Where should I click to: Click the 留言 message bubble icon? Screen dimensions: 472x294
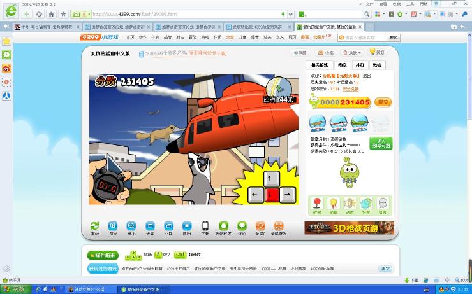point(383,203)
